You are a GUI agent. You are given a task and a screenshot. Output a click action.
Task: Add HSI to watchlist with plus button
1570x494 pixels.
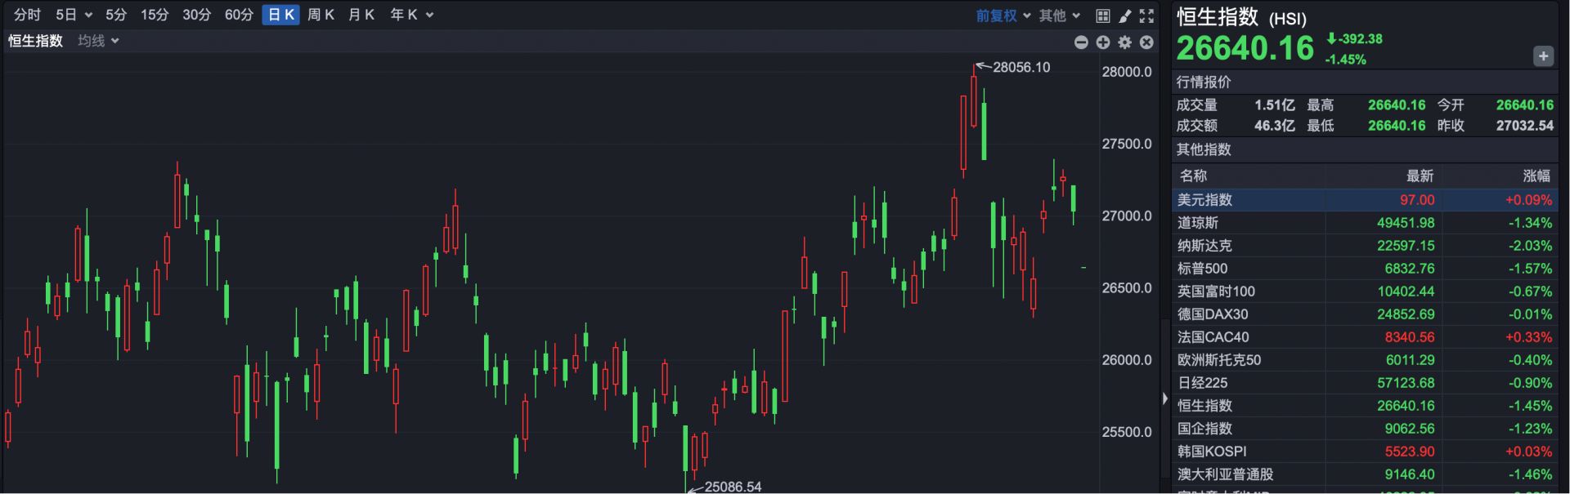(x=1543, y=56)
